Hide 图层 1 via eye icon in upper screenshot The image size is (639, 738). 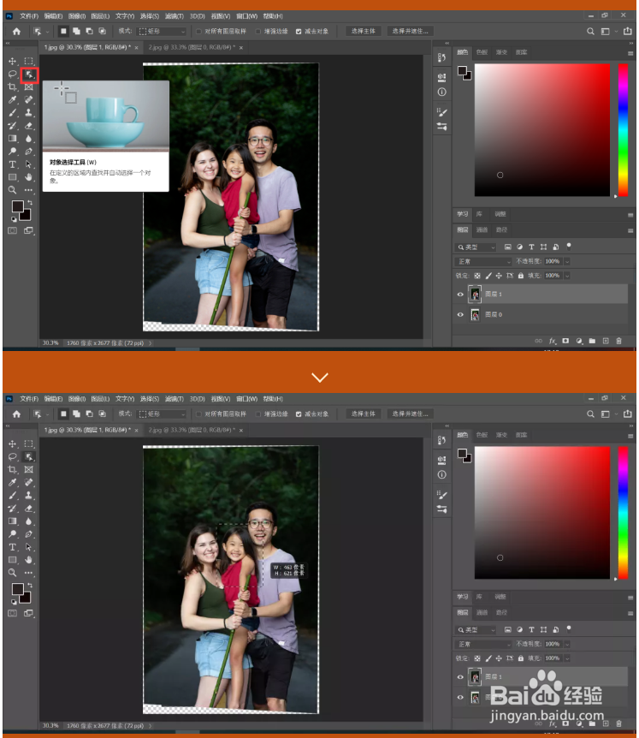[460, 295]
